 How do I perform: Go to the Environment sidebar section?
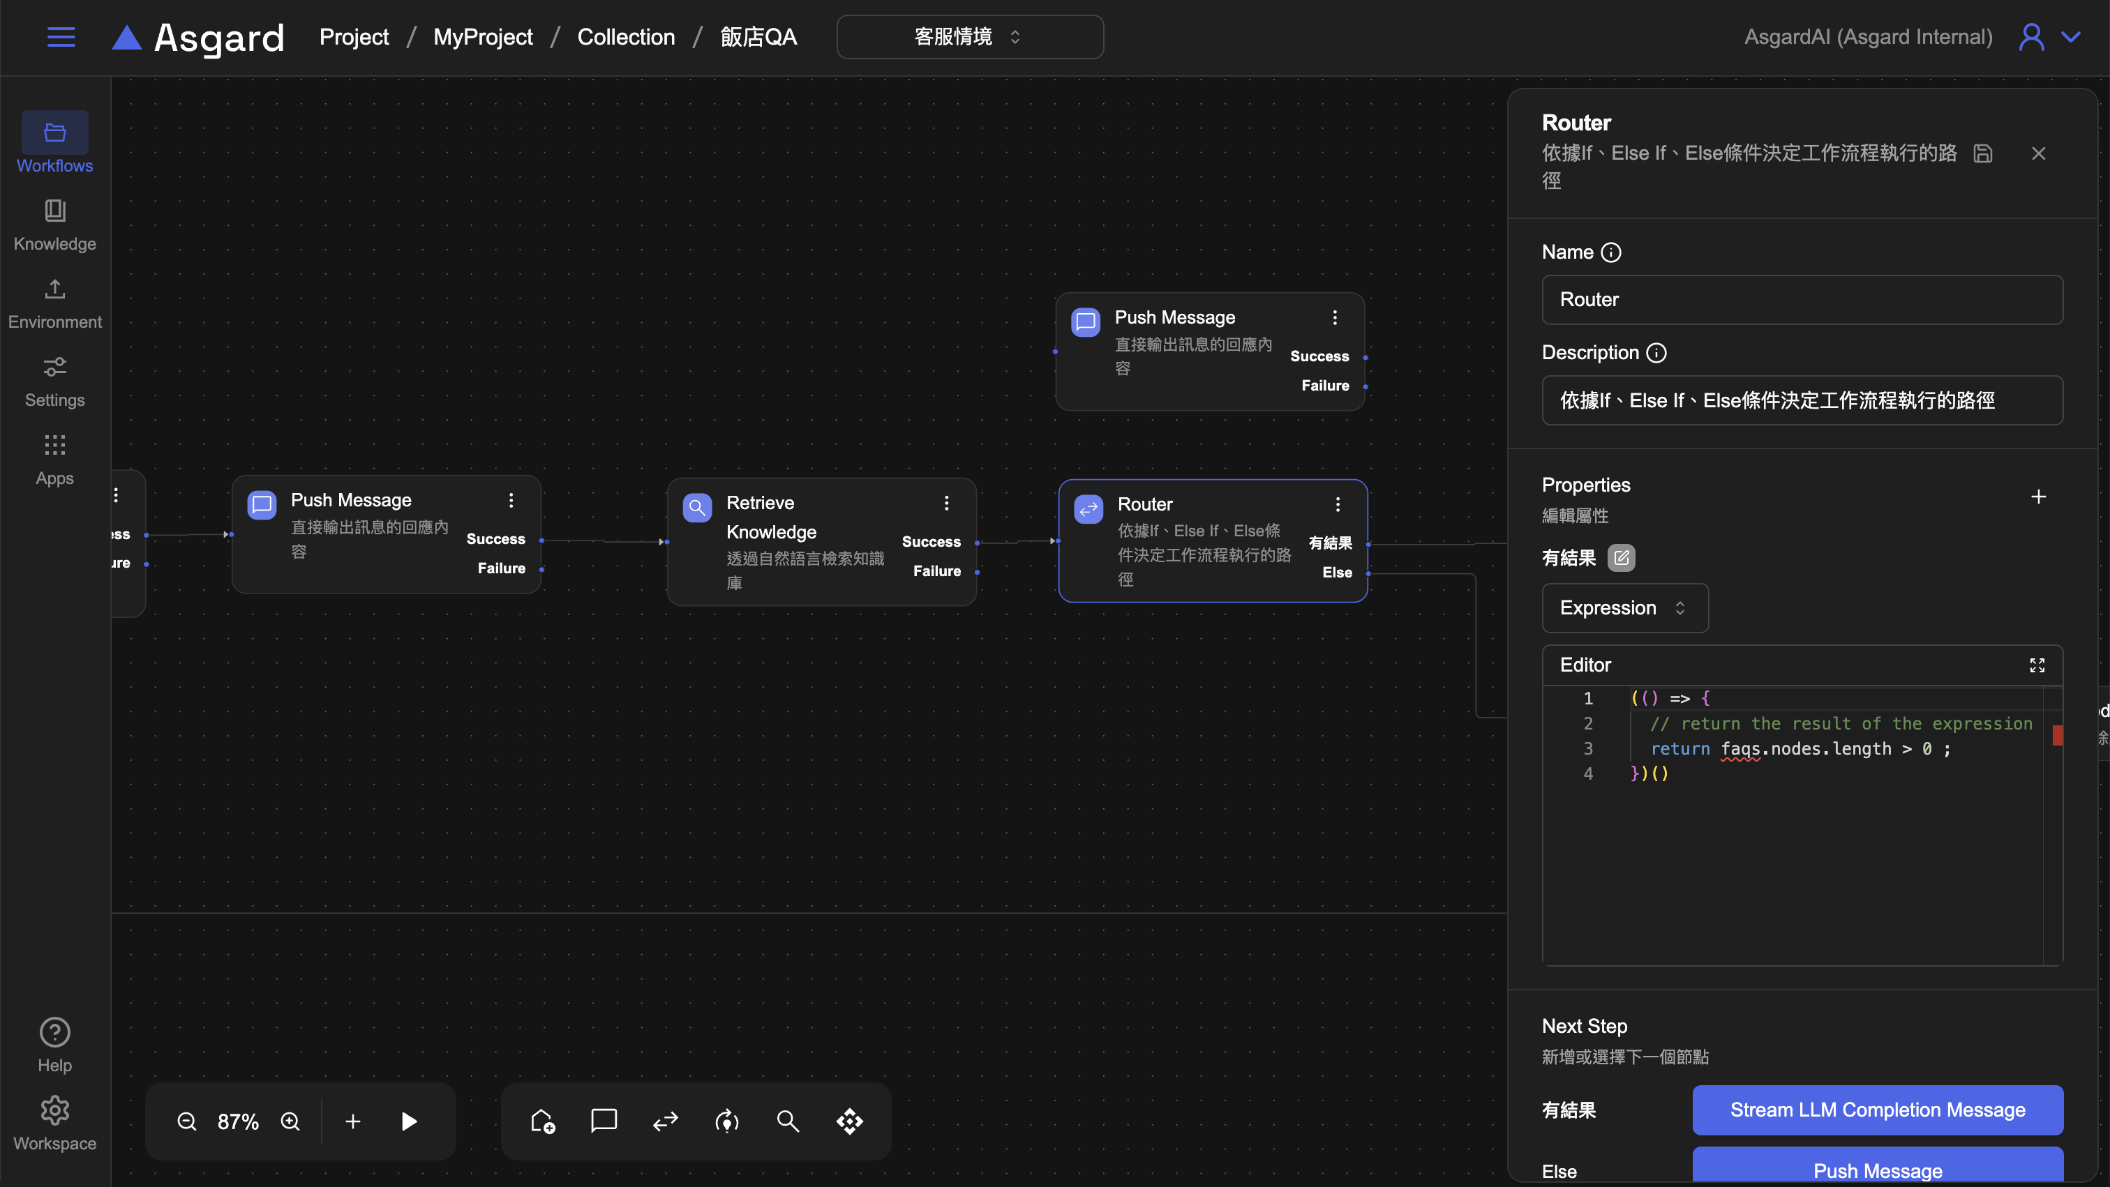coord(55,303)
